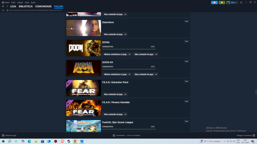Open options menu for DOOM 64
Image resolution: width=257 pixels, height=144 pixels.
click(x=187, y=61)
